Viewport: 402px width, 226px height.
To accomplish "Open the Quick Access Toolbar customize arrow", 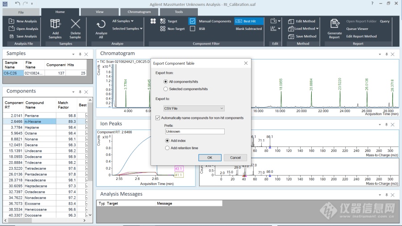I will coord(32,4).
